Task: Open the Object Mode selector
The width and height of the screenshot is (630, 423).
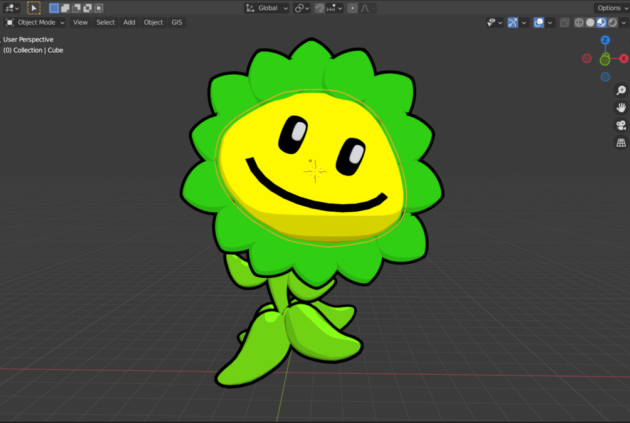Action: [35, 23]
